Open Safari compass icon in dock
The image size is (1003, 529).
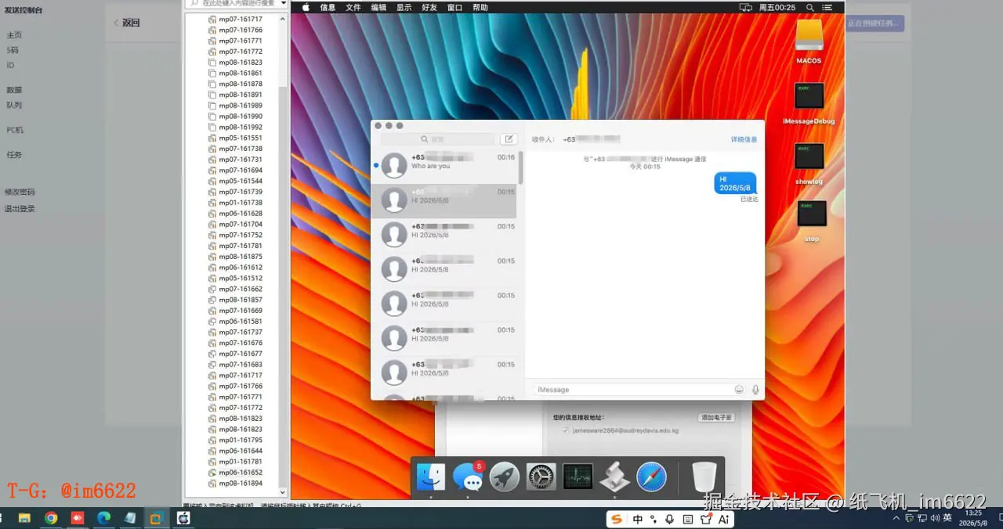click(x=651, y=477)
